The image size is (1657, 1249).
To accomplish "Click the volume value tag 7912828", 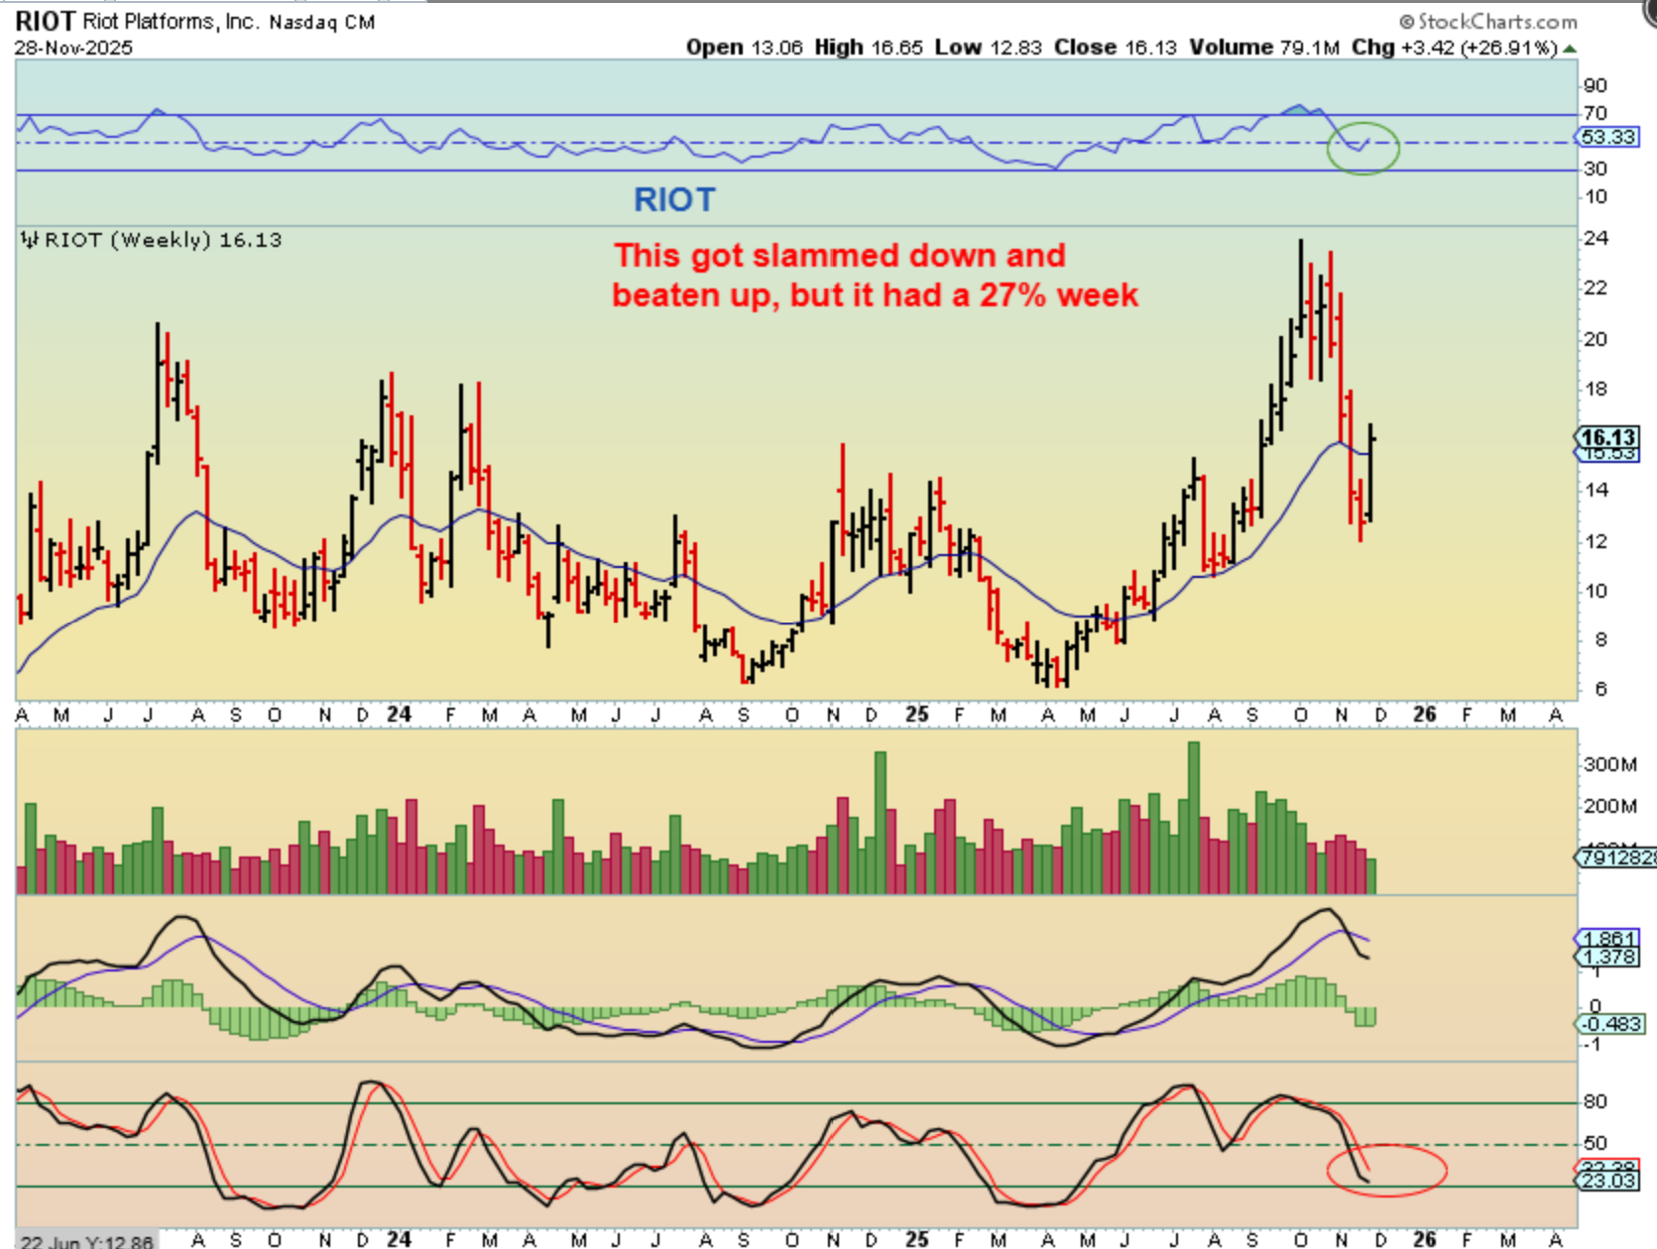I will [1616, 857].
